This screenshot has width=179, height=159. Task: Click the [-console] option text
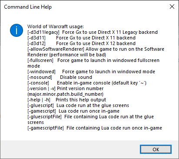38,83
